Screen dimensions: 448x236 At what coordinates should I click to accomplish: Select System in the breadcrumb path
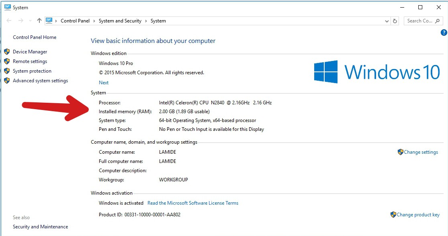[x=158, y=21]
